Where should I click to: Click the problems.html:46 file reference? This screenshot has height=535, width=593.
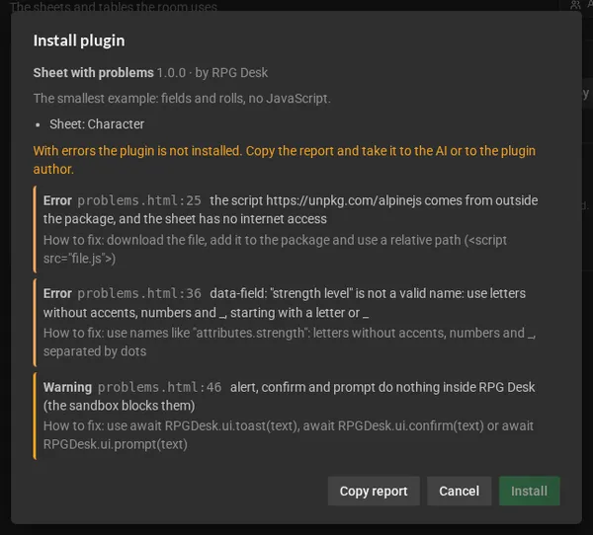(159, 387)
